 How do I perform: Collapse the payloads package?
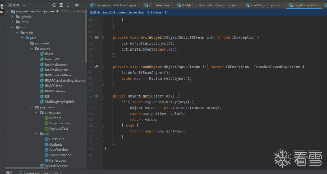32,107
